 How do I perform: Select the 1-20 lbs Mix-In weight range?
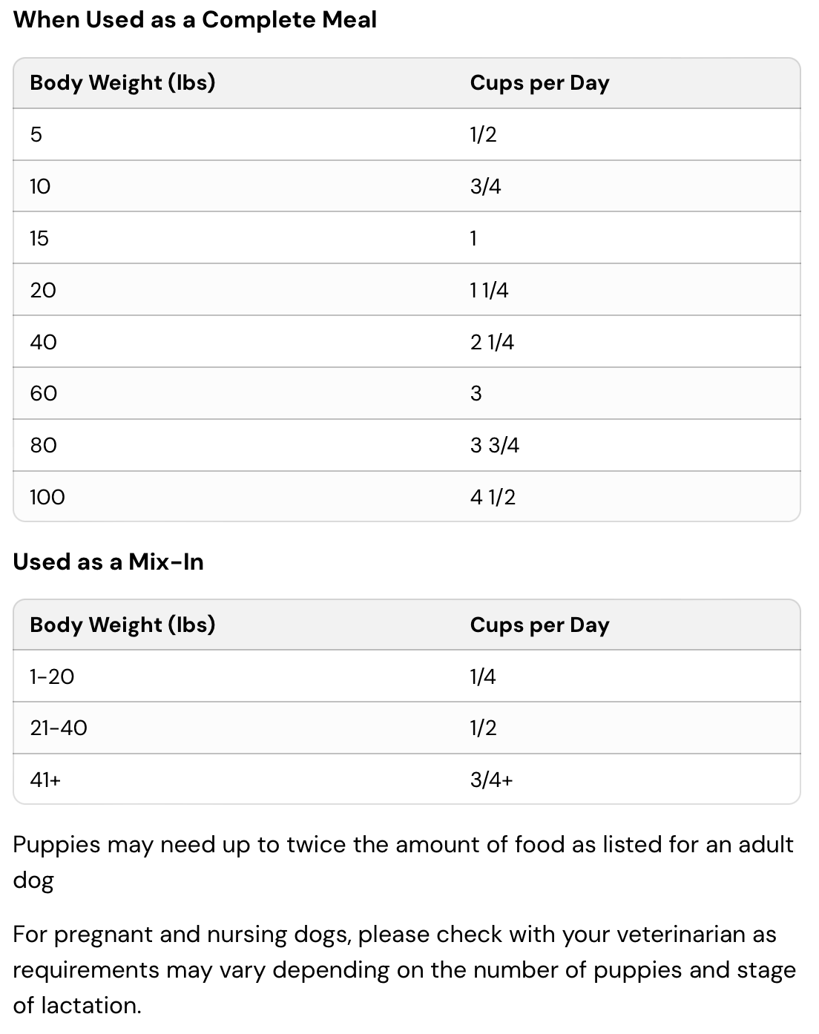[x=52, y=676]
